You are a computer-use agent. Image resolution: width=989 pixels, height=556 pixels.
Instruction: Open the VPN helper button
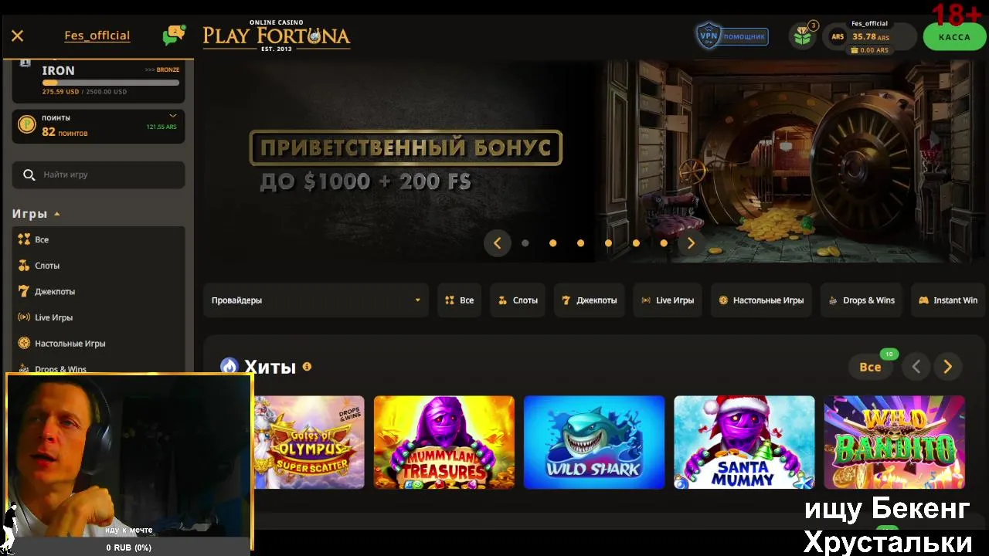731,36
